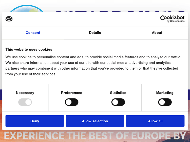Click the cookie description paragraph text

[x=93, y=66]
